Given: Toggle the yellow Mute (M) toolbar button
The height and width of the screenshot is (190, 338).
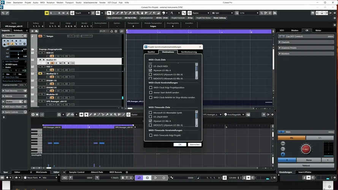Looking at the screenshot, I should click(x=47, y=13).
